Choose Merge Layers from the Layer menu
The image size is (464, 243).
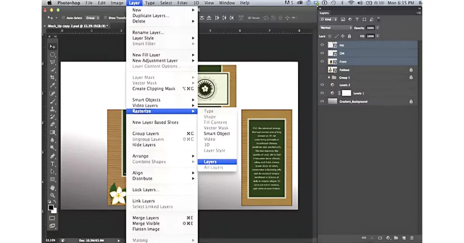162,218
